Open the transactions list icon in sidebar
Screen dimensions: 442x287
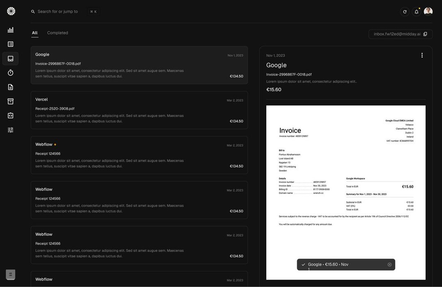[x=11, y=44]
